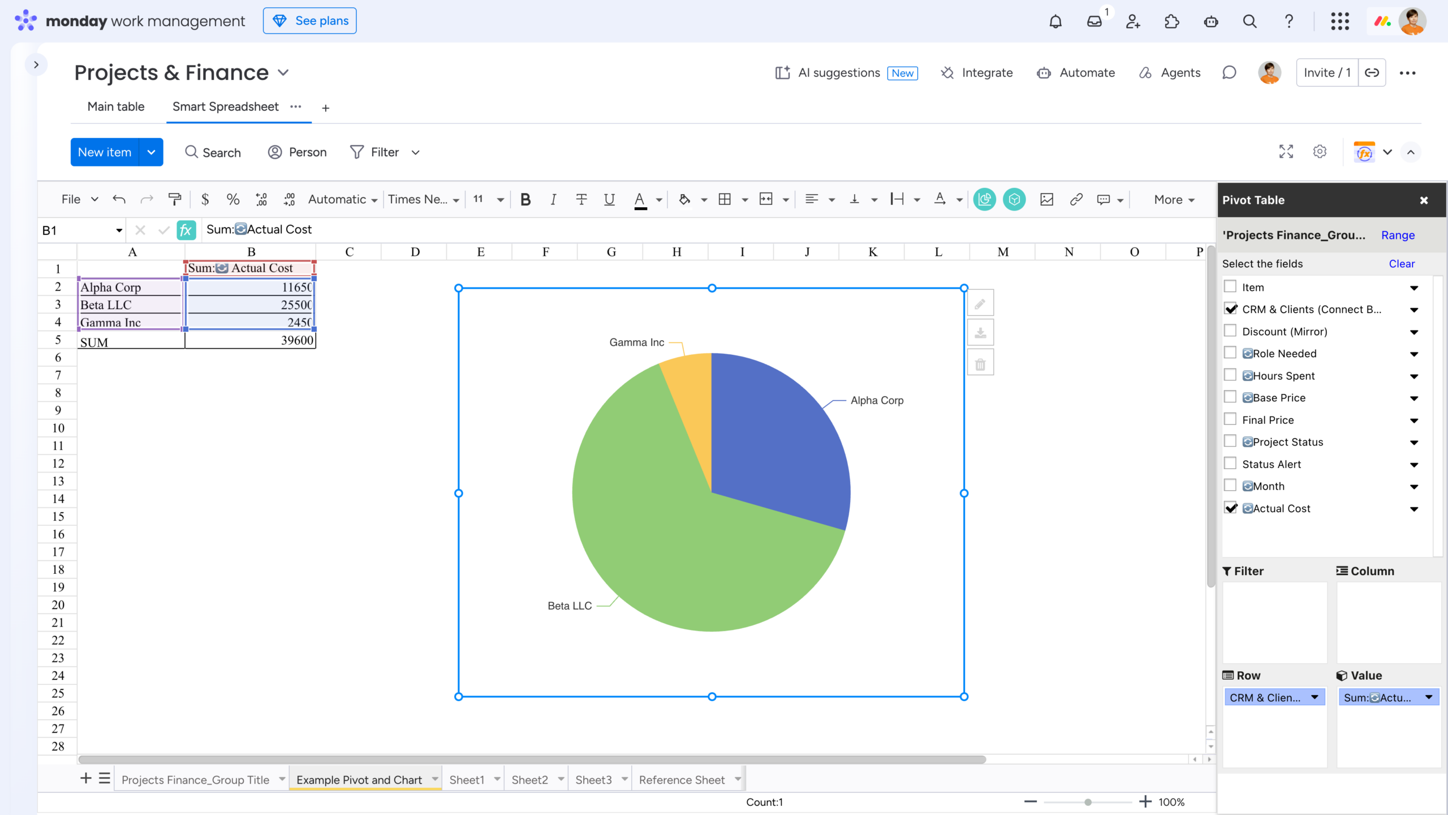1448x815 pixels.
Task: Check the Role Needed field
Action: click(x=1230, y=353)
